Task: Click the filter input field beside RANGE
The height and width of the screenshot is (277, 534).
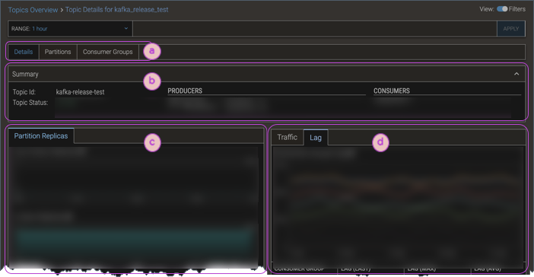Action: pyautogui.click(x=315, y=29)
